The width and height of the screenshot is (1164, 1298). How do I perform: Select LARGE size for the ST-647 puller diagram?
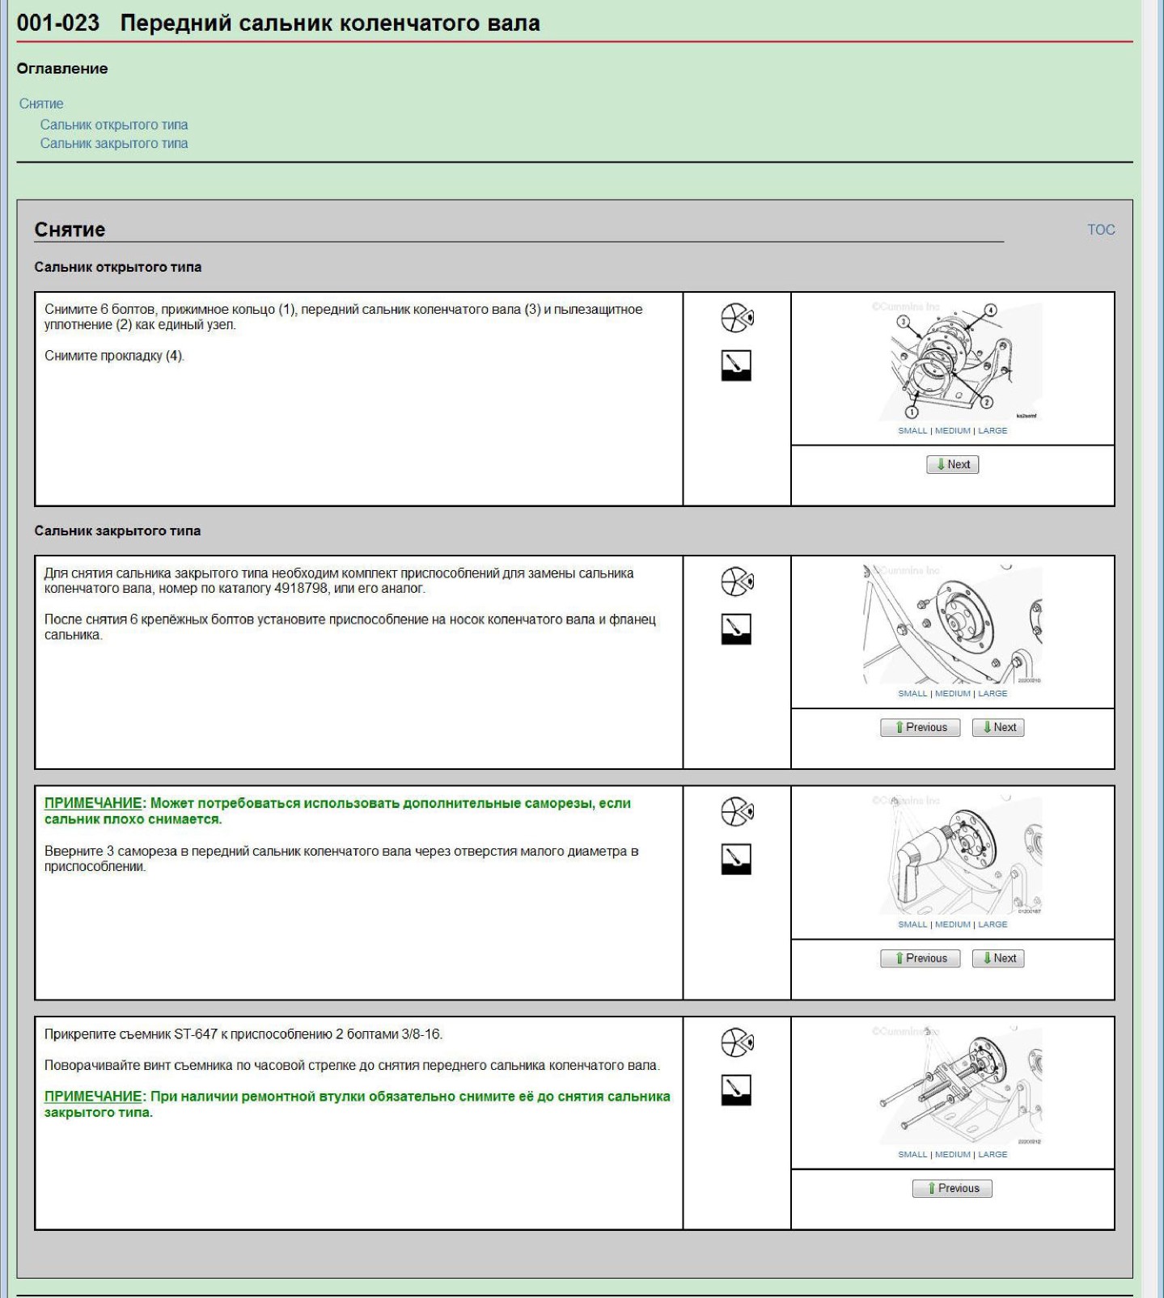[x=993, y=1154]
